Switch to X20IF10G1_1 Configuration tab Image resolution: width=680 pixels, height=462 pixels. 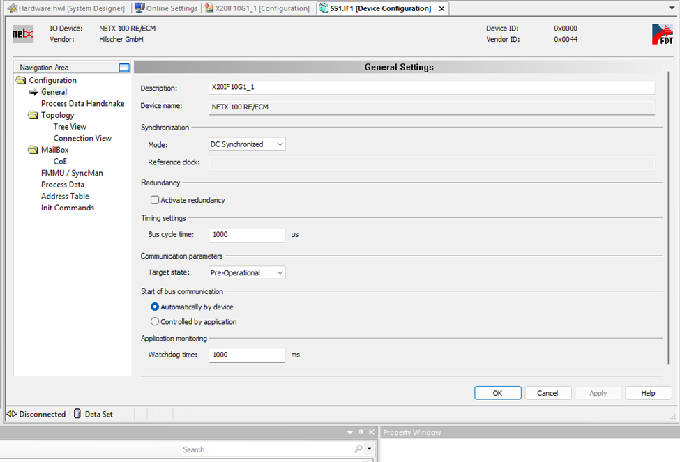tap(257, 8)
